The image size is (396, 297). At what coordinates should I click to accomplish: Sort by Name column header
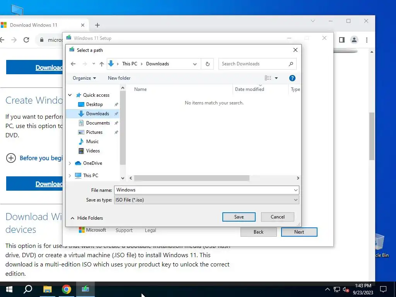click(140, 89)
